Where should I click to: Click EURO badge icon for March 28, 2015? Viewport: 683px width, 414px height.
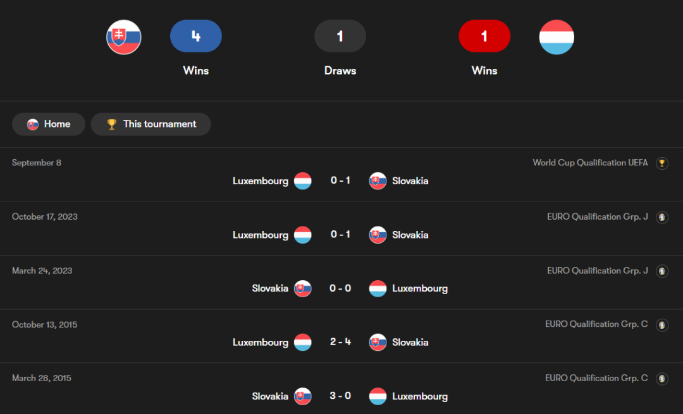[x=662, y=379]
